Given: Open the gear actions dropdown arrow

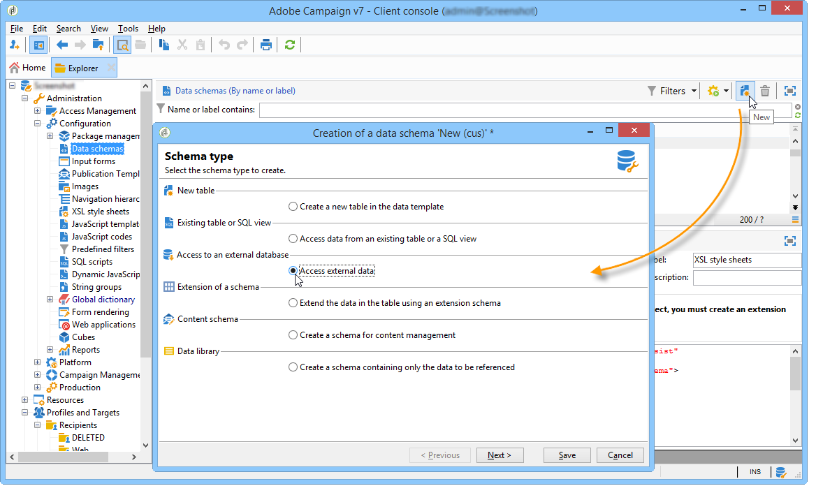Looking at the screenshot, I should coord(726,91).
